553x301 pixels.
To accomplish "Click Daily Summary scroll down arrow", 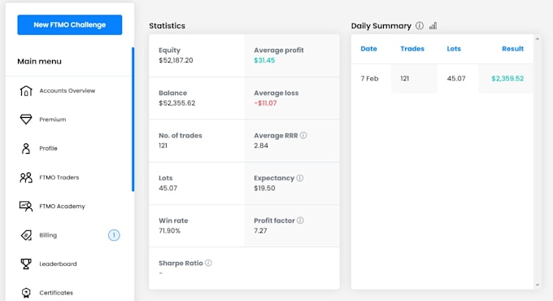I will tap(537, 285).
